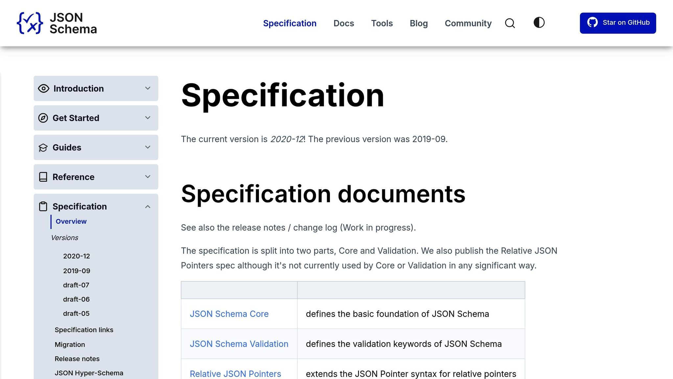Click the GitHub octocat icon
This screenshot has width=673, height=379.
coord(592,22)
